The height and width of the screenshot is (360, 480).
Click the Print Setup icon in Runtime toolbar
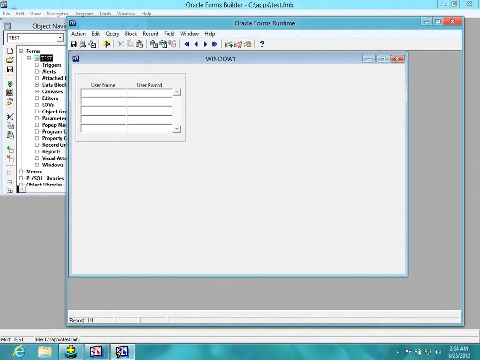[92, 44]
